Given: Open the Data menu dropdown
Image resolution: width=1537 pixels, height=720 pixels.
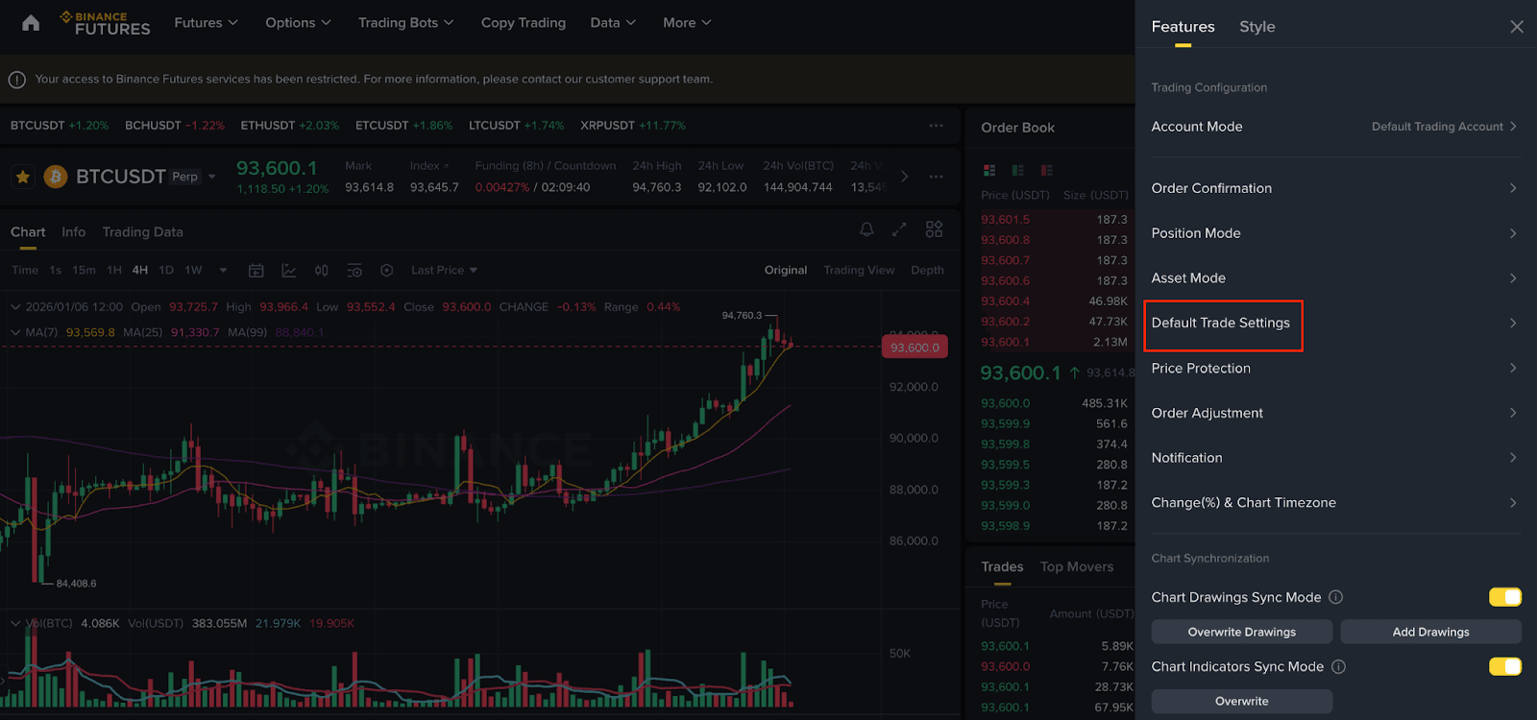Looking at the screenshot, I should coord(613,23).
